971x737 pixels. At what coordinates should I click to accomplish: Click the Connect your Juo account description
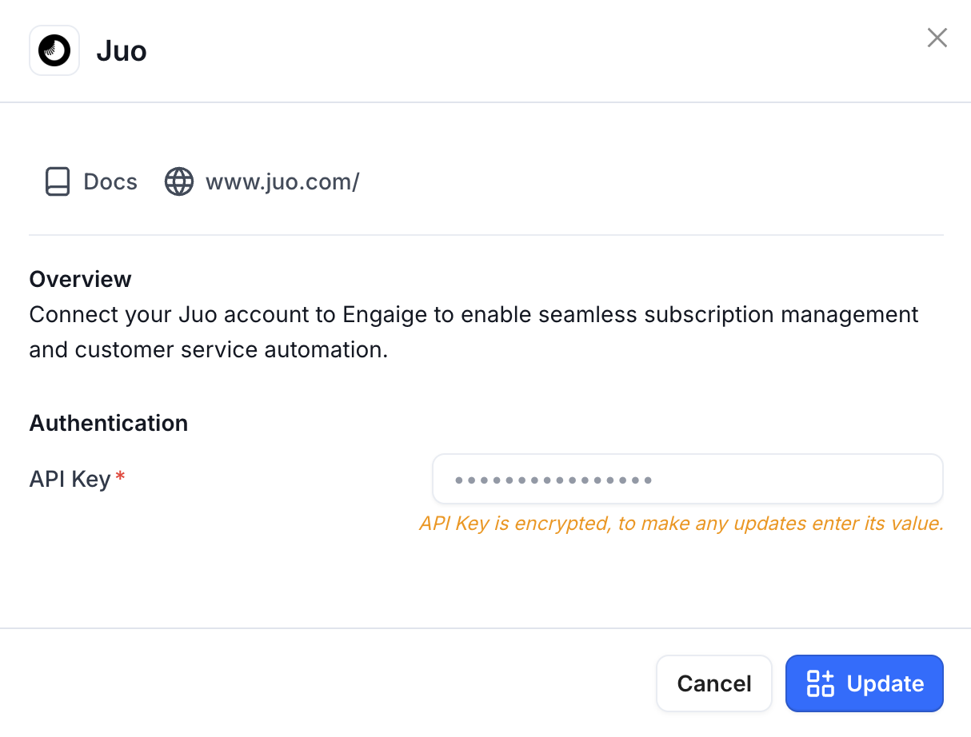point(474,332)
